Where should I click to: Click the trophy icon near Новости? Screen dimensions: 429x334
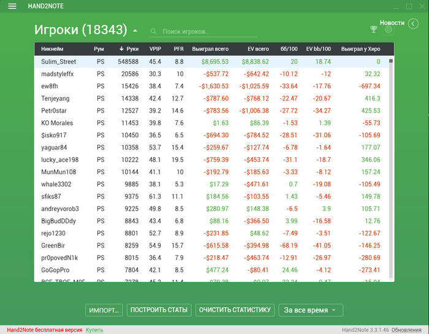coord(374,29)
